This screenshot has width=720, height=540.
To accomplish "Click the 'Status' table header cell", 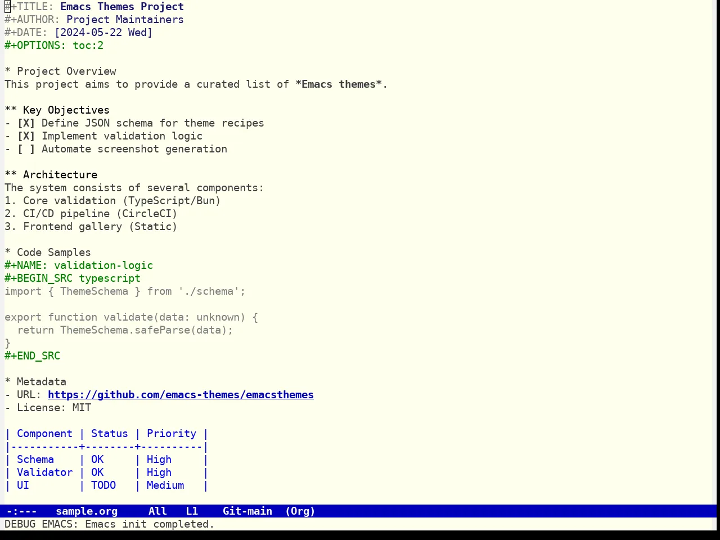I will (x=110, y=434).
